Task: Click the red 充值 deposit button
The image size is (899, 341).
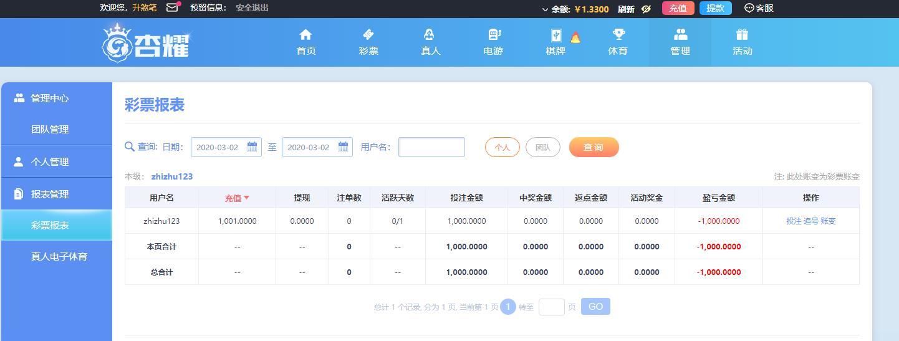Action: (x=678, y=8)
